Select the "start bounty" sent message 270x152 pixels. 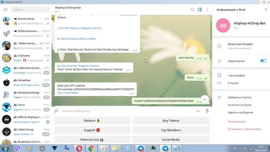192,58
